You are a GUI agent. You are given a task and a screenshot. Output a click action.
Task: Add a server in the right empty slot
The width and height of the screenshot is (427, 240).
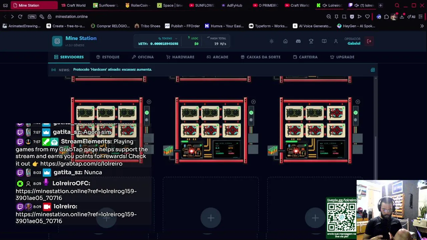(315, 218)
